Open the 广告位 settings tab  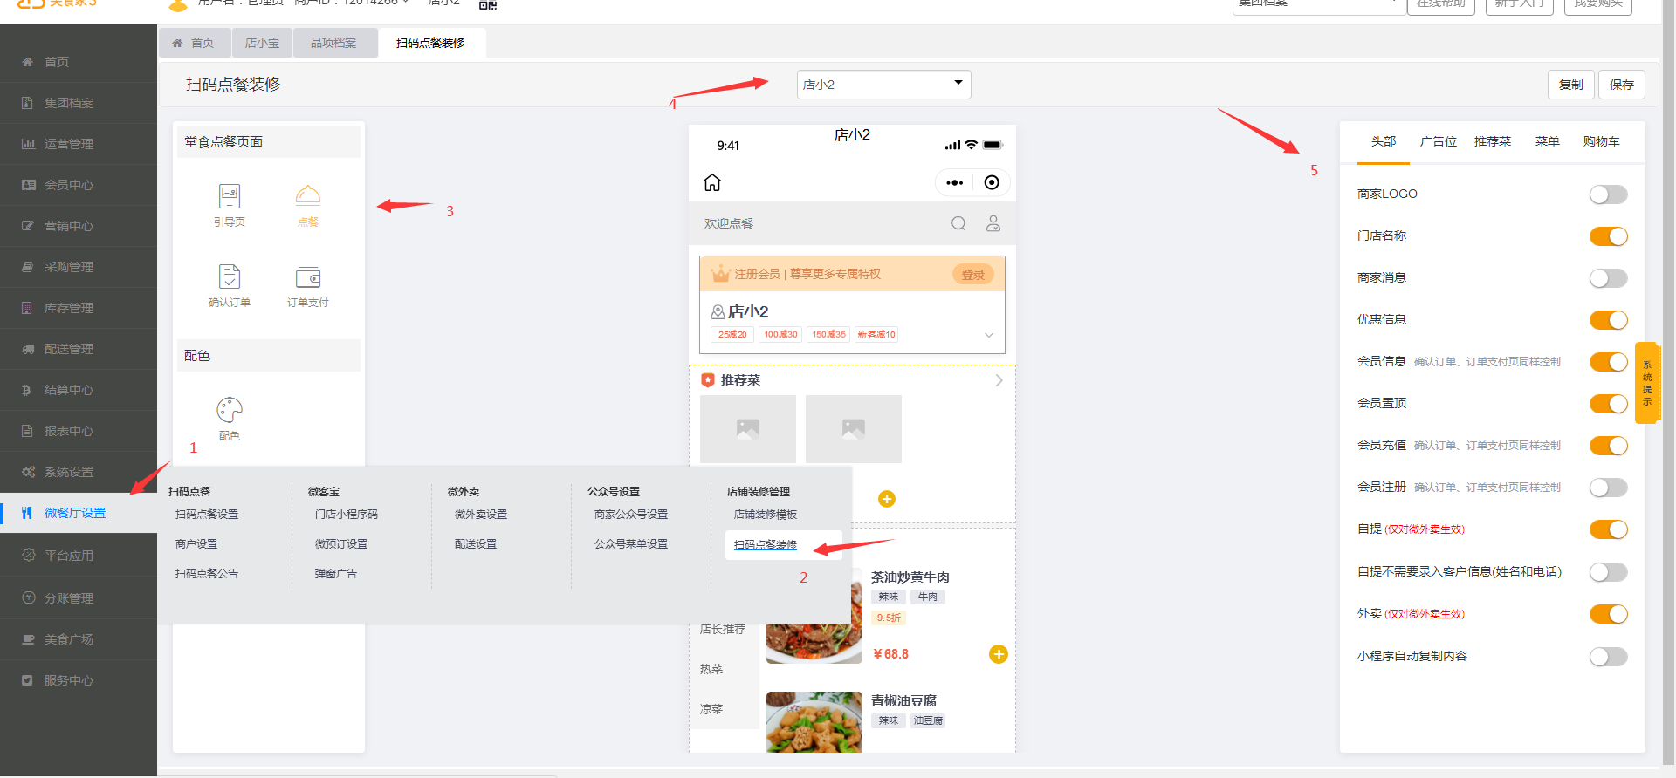(1439, 141)
